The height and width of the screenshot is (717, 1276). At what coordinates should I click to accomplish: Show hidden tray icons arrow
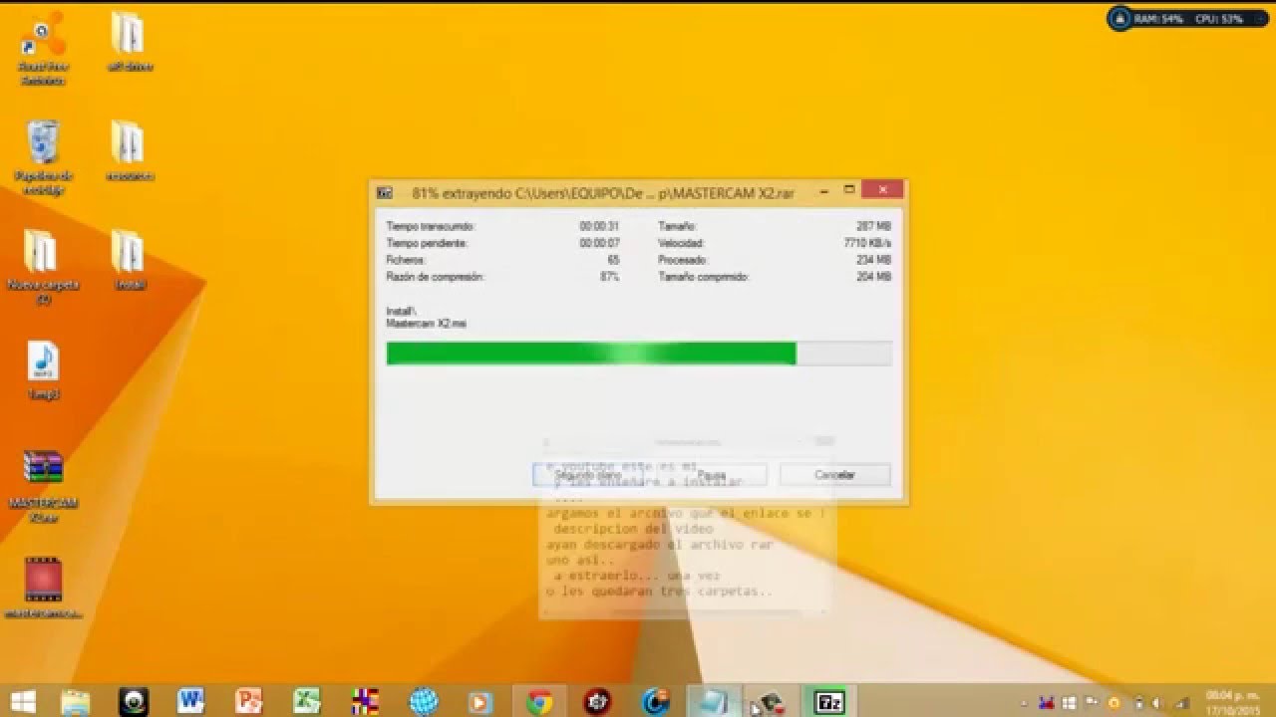(1024, 703)
